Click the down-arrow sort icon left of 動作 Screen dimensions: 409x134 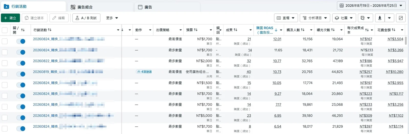122,30
